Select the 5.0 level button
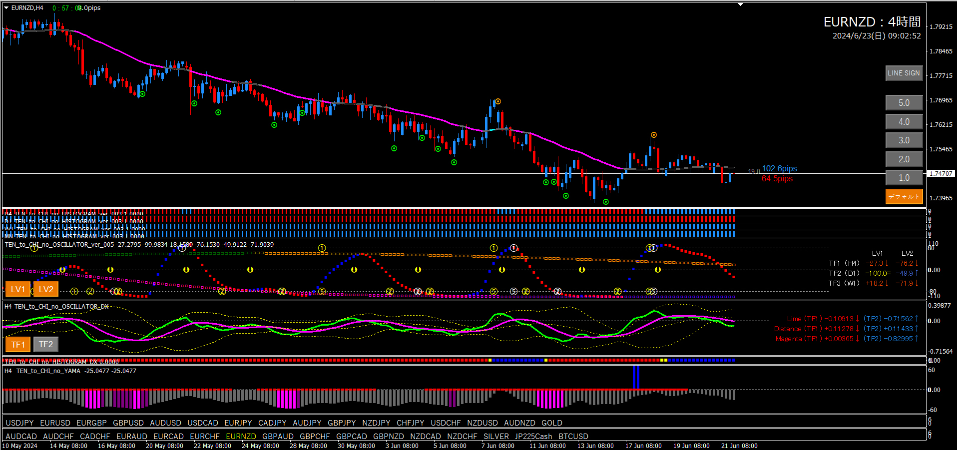The width and height of the screenshot is (957, 450). 904,102
